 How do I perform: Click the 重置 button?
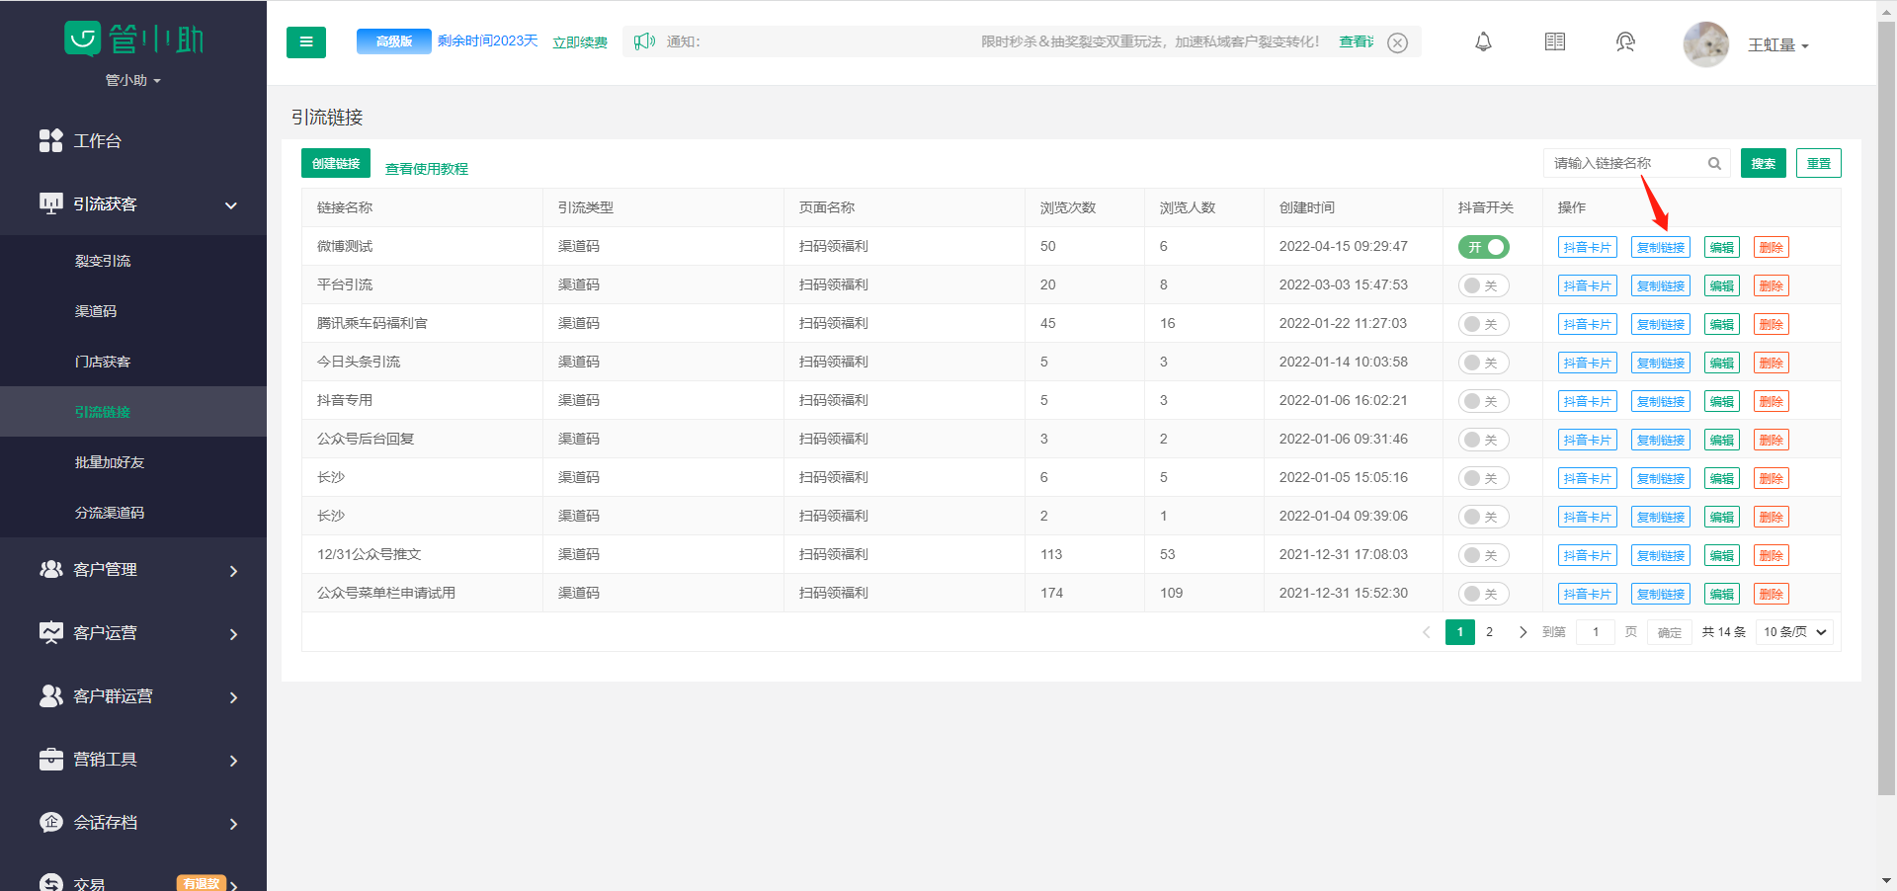point(1819,163)
